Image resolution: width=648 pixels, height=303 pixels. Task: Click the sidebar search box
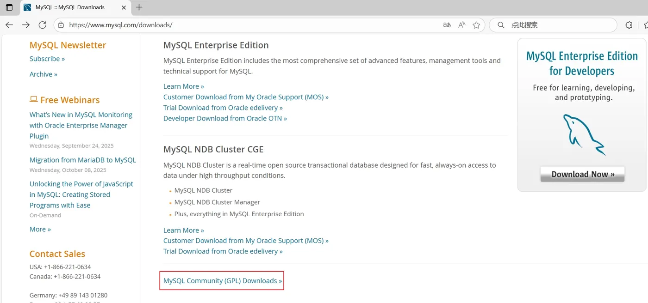coord(555,25)
